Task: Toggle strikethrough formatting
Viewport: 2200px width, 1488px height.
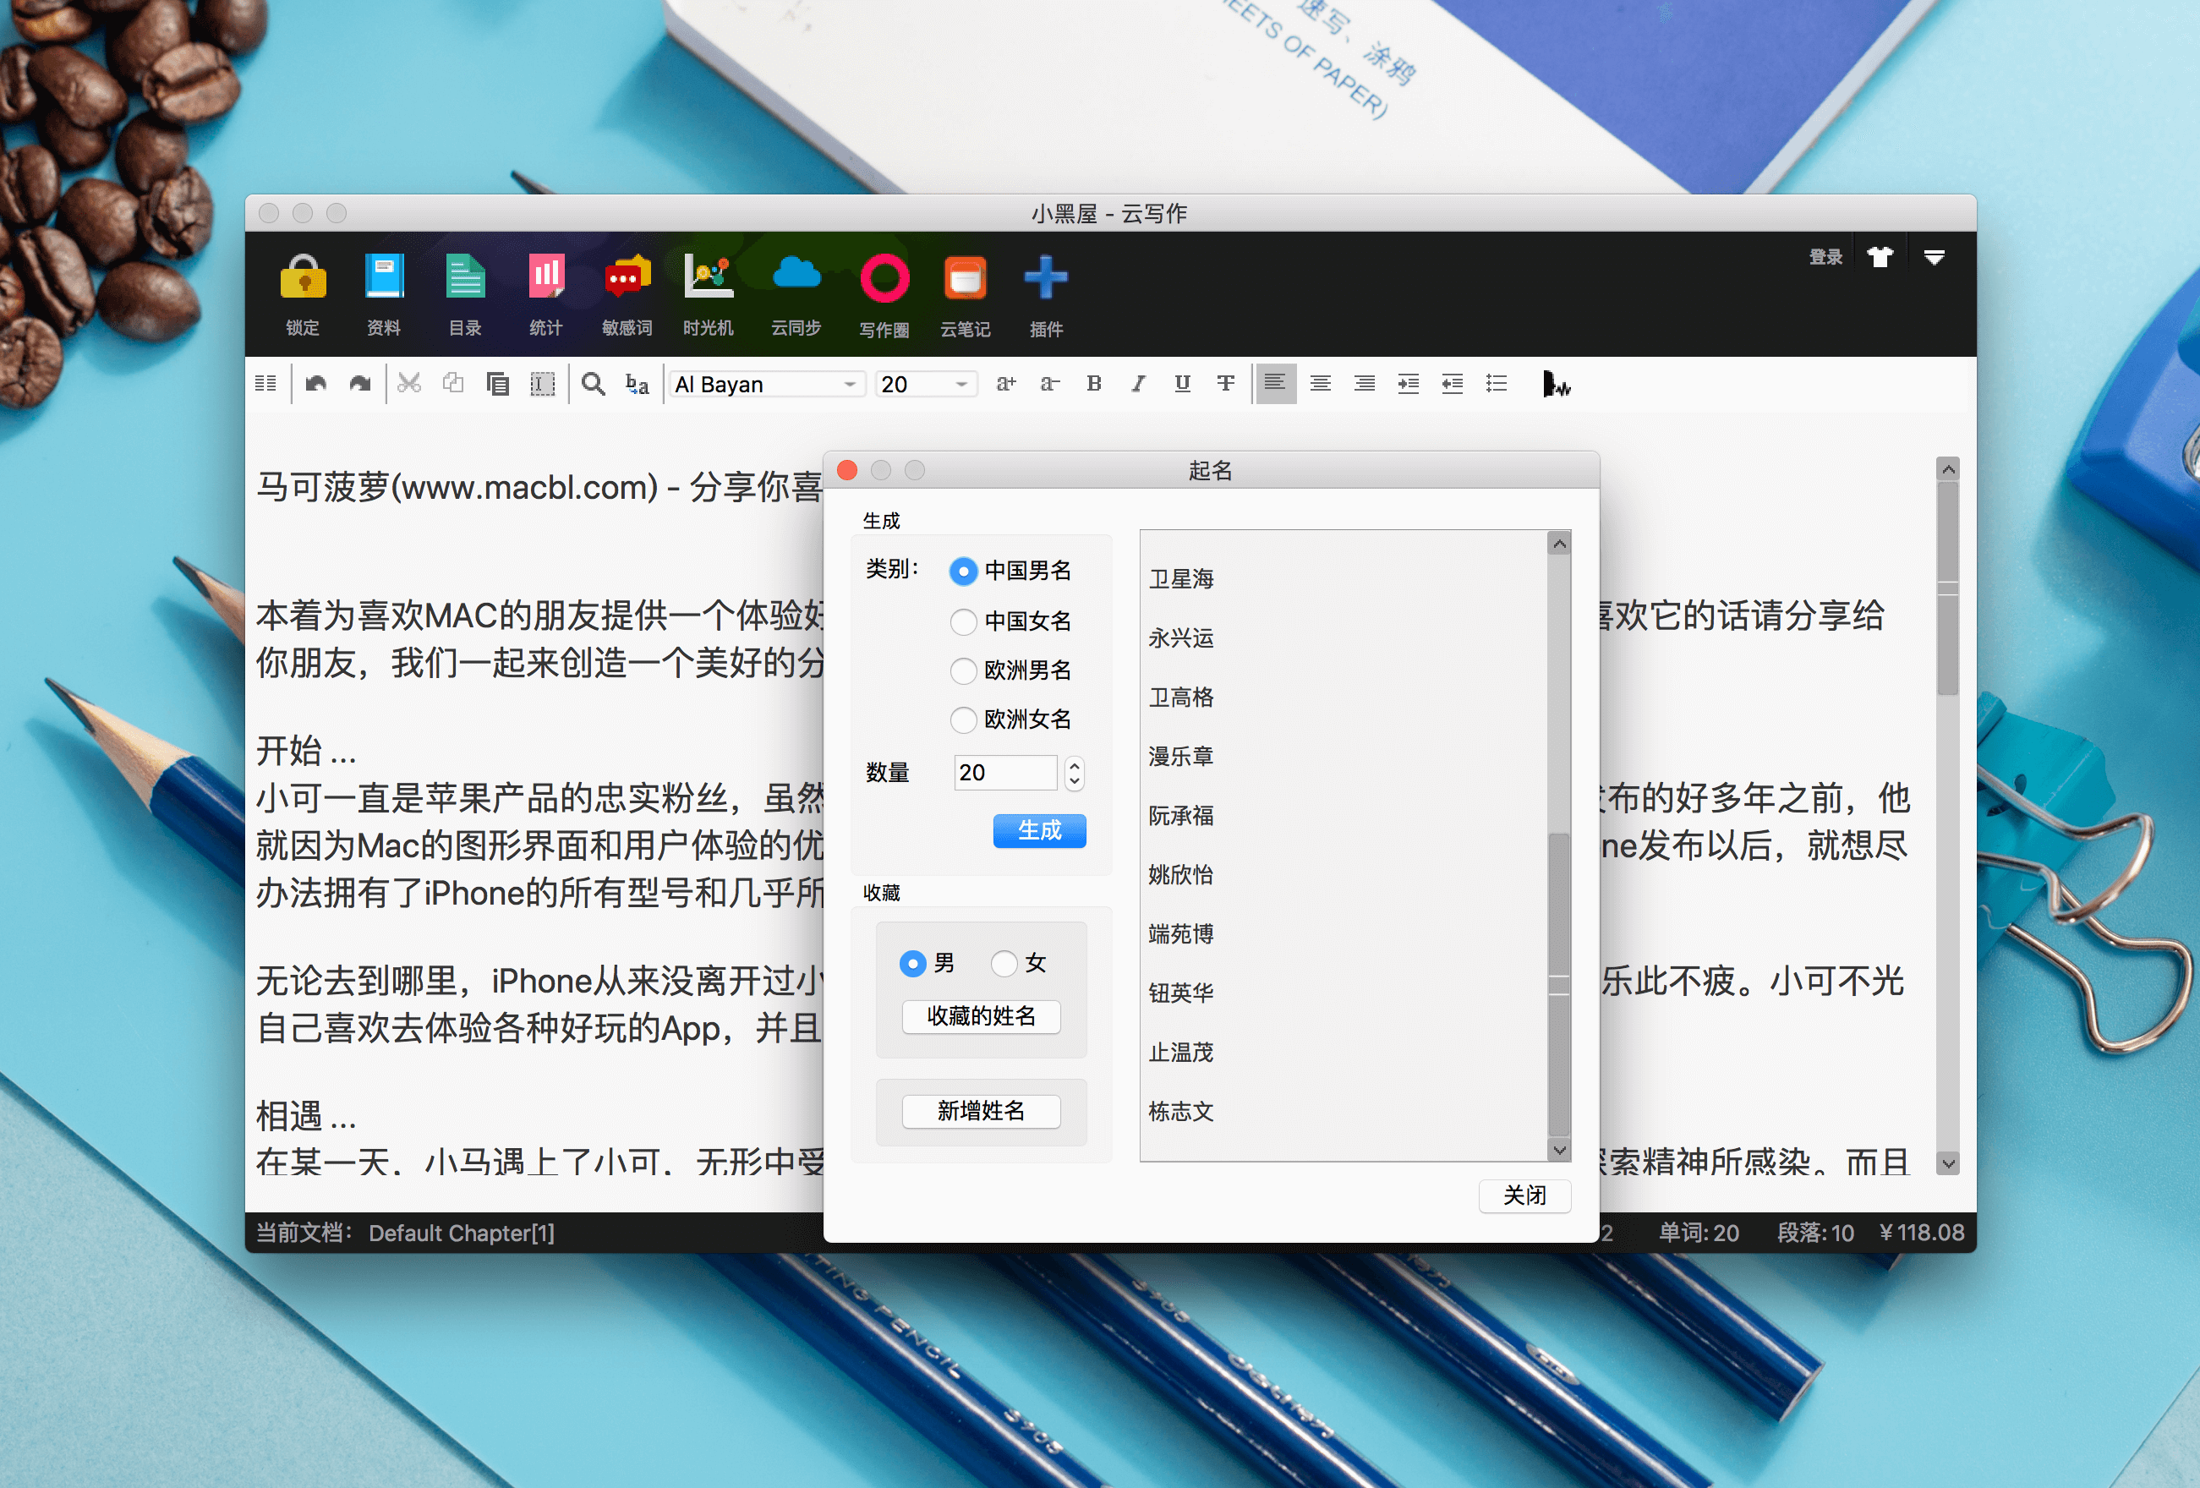Action: [1226, 383]
